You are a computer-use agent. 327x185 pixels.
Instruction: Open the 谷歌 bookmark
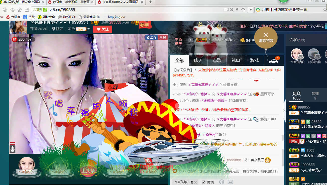[x=29, y=17]
